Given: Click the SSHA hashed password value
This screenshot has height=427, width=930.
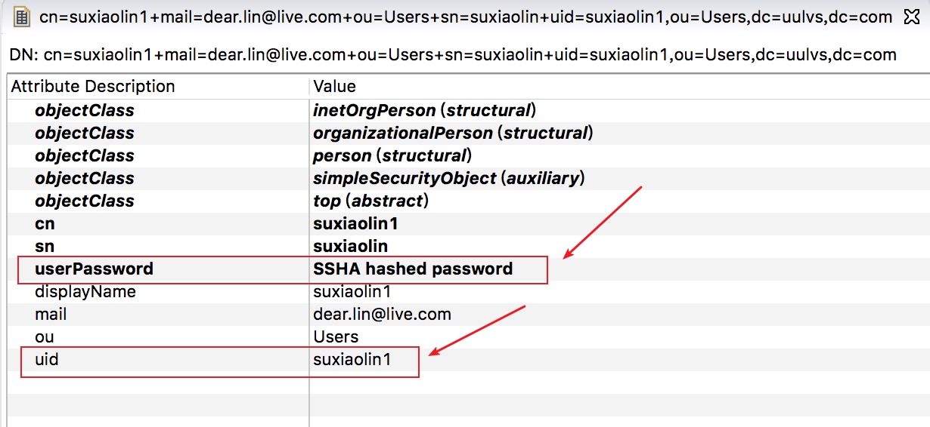Looking at the screenshot, I should click(413, 269).
